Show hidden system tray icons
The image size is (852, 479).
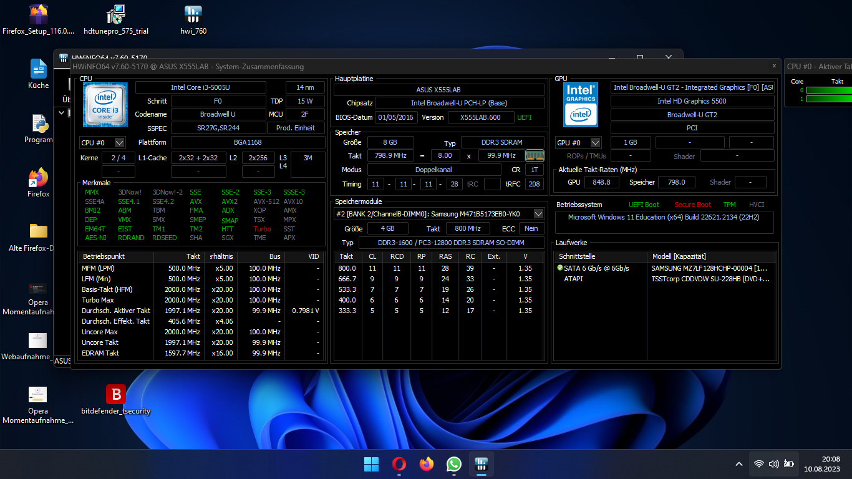739,464
